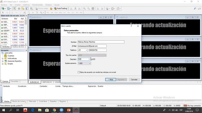Select the Crosshair tool
This screenshot has height=113, width=202.
pyautogui.click(x=7, y=13)
